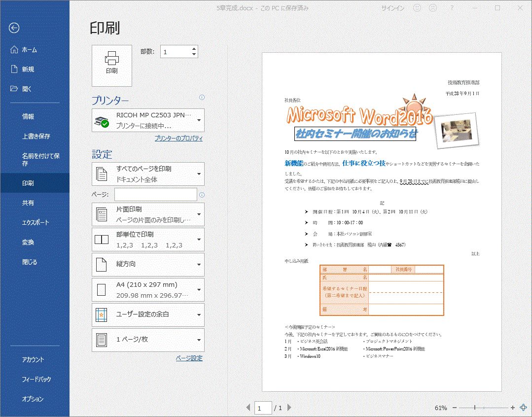
Task: Click the プリンターのプロパティ link
Action: 178,138
